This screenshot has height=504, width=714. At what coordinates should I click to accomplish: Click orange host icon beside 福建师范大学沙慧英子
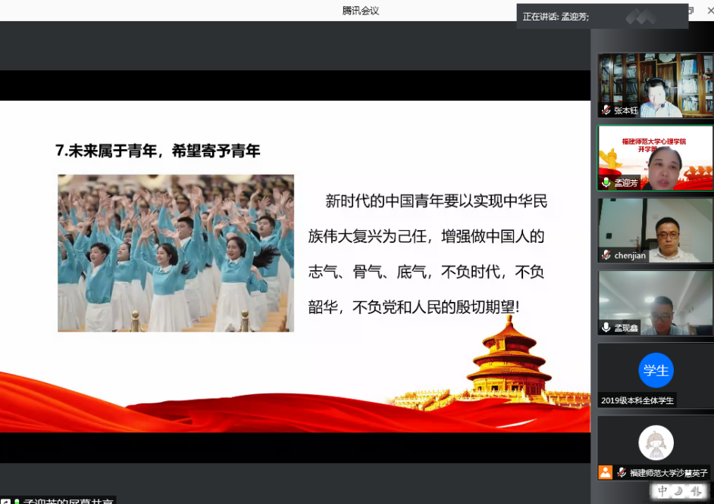(x=605, y=472)
